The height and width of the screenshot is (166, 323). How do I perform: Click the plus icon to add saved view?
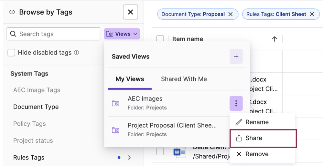(236, 57)
